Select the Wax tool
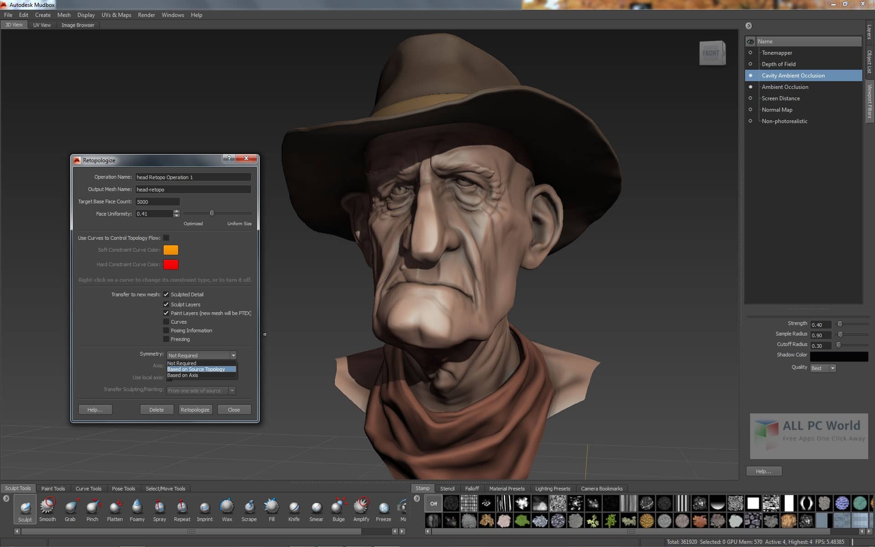The image size is (875, 547). coord(227,509)
